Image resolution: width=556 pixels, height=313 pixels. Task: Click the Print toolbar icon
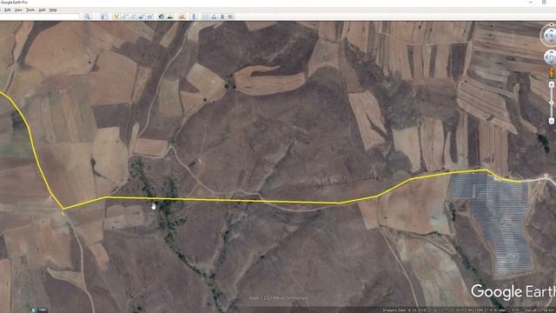tap(214, 17)
